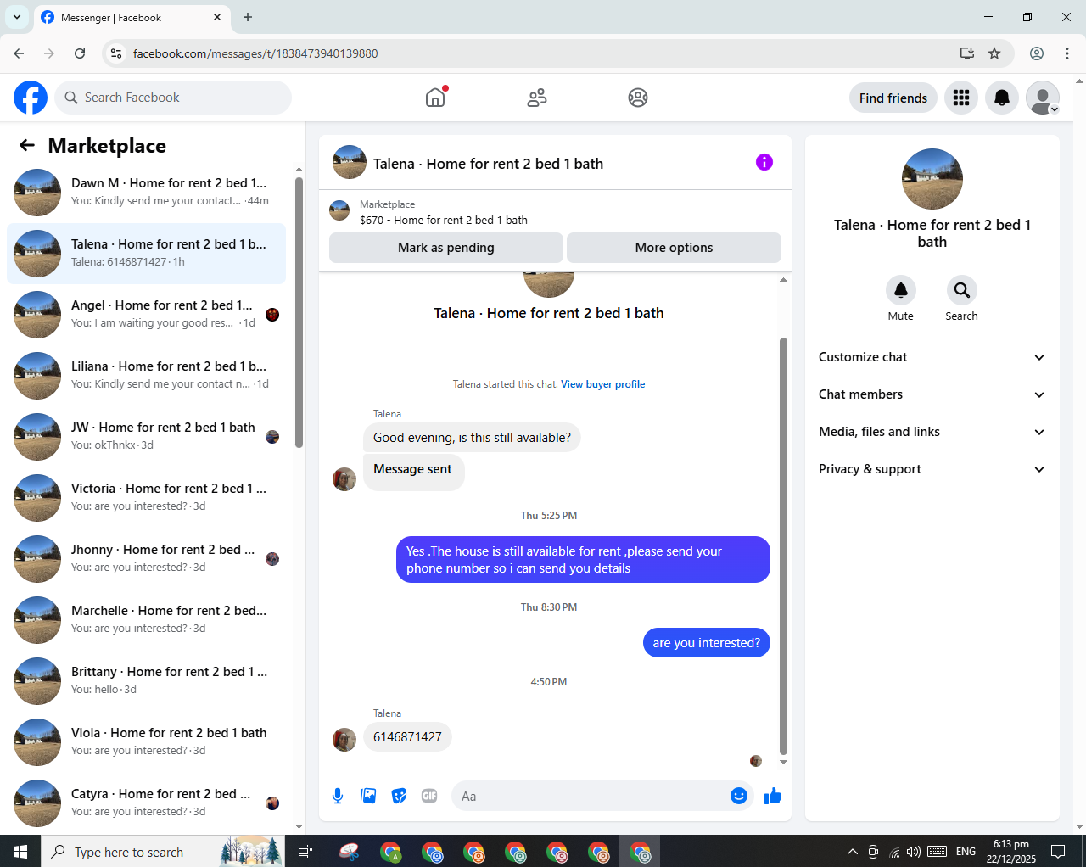Send a voice clip microphone icon
1086x867 pixels.
tap(338, 796)
